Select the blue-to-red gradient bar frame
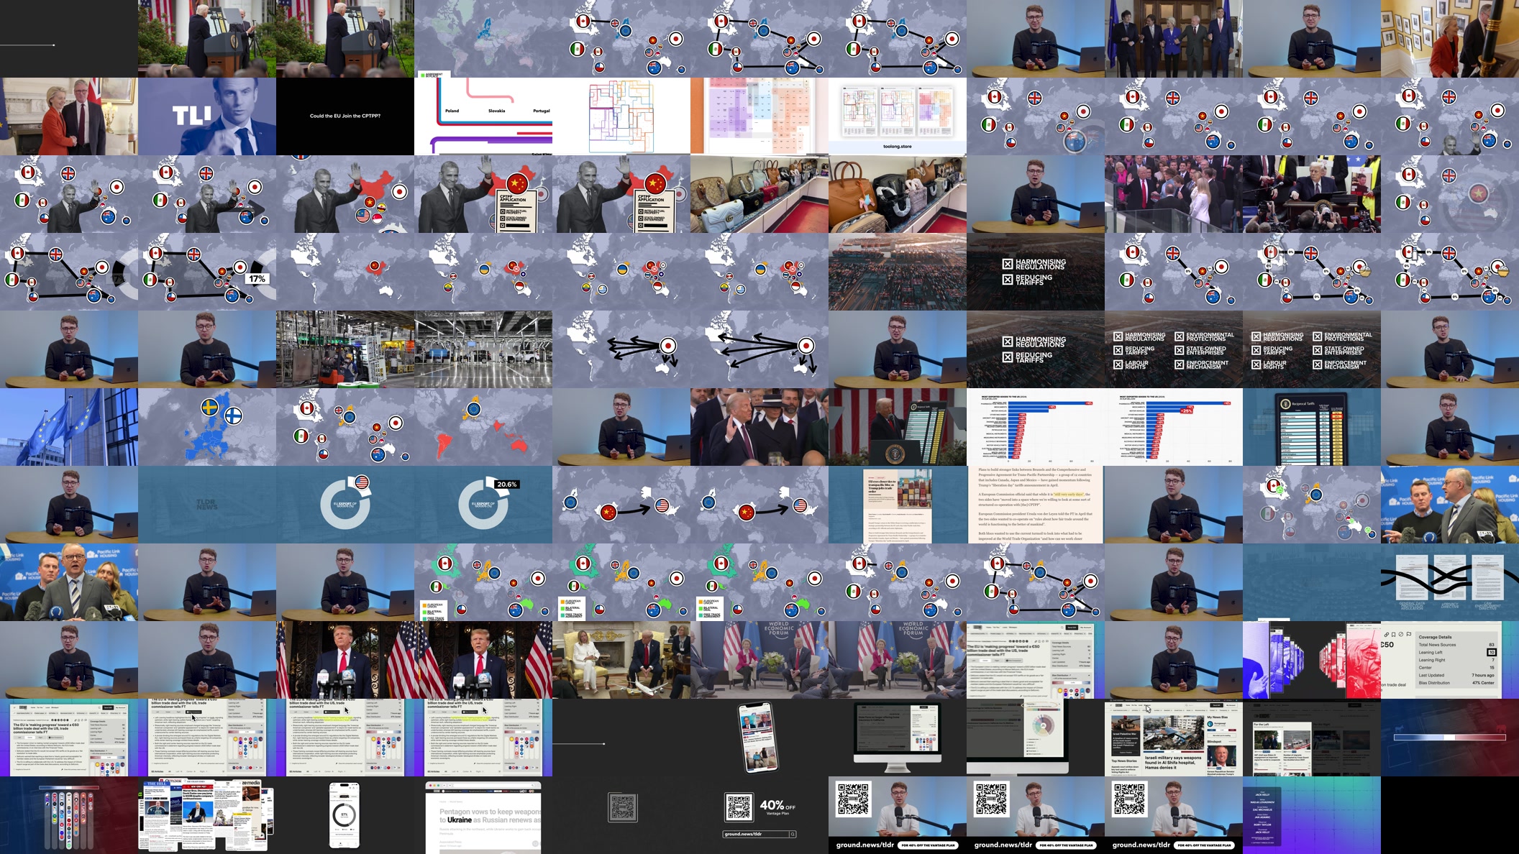This screenshot has width=1519, height=854. pyautogui.click(x=1450, y=738)
